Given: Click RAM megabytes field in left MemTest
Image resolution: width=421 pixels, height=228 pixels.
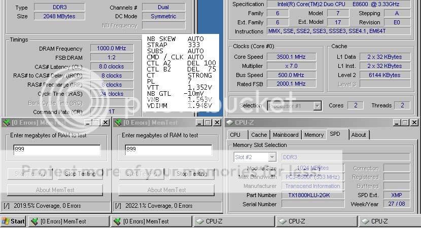Looking at the screenshot, I should (57, 150).
